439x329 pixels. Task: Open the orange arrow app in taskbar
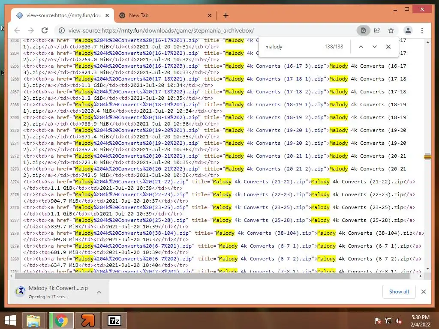tap(87, 320)
